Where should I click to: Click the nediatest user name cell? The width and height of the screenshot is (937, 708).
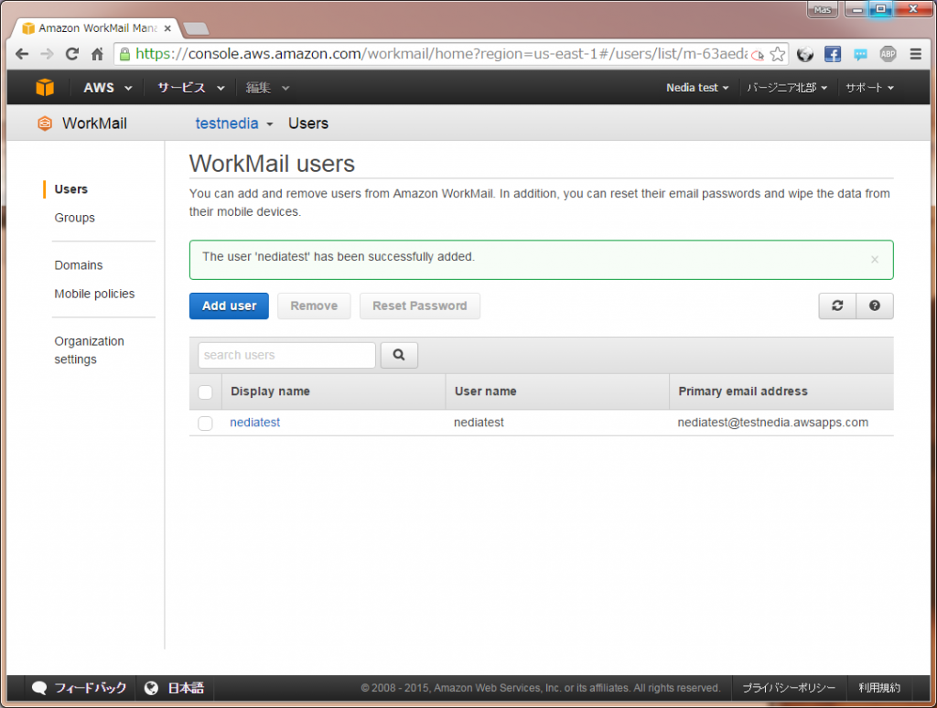479,423
